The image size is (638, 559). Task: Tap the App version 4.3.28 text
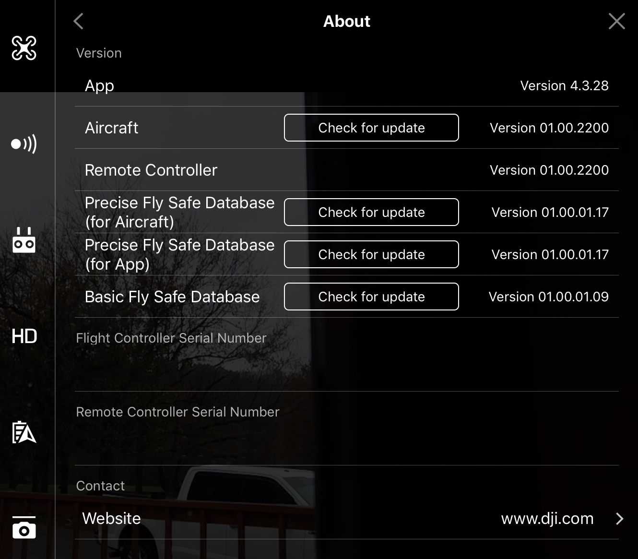click(x=564, y=85)
